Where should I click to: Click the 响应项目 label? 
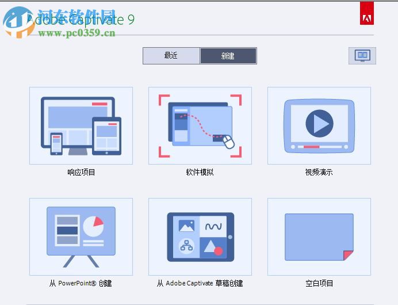81,172
